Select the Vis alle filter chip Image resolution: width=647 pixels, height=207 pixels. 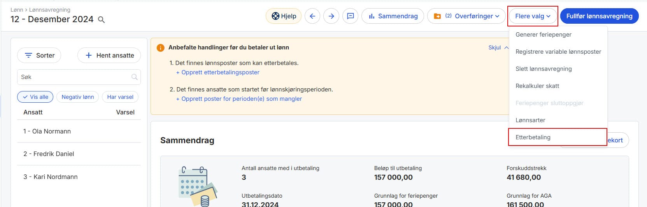tap(35, 97)
